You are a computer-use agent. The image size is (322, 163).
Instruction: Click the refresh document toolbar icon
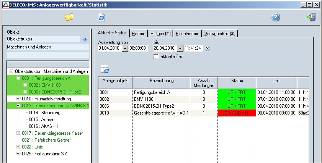tap(101, 17)
